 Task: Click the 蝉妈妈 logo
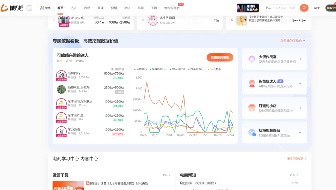tap(12, 8)
